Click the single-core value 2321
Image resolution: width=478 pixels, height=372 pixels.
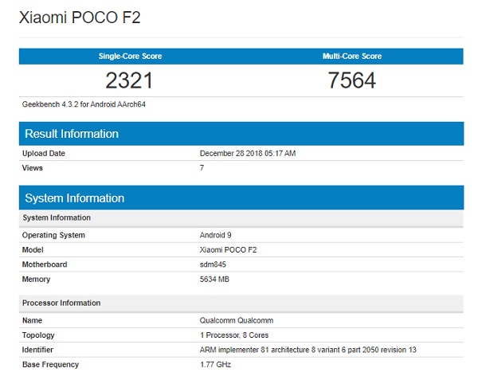(129, 80)
